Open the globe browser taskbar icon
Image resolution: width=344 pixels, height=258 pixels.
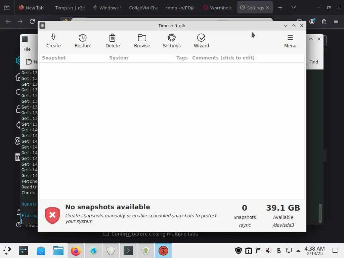click(93, 251)
